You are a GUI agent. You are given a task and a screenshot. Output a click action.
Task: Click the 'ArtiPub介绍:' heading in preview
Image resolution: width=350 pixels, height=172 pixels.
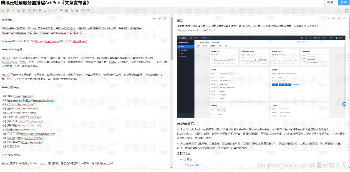pos(186,123)
